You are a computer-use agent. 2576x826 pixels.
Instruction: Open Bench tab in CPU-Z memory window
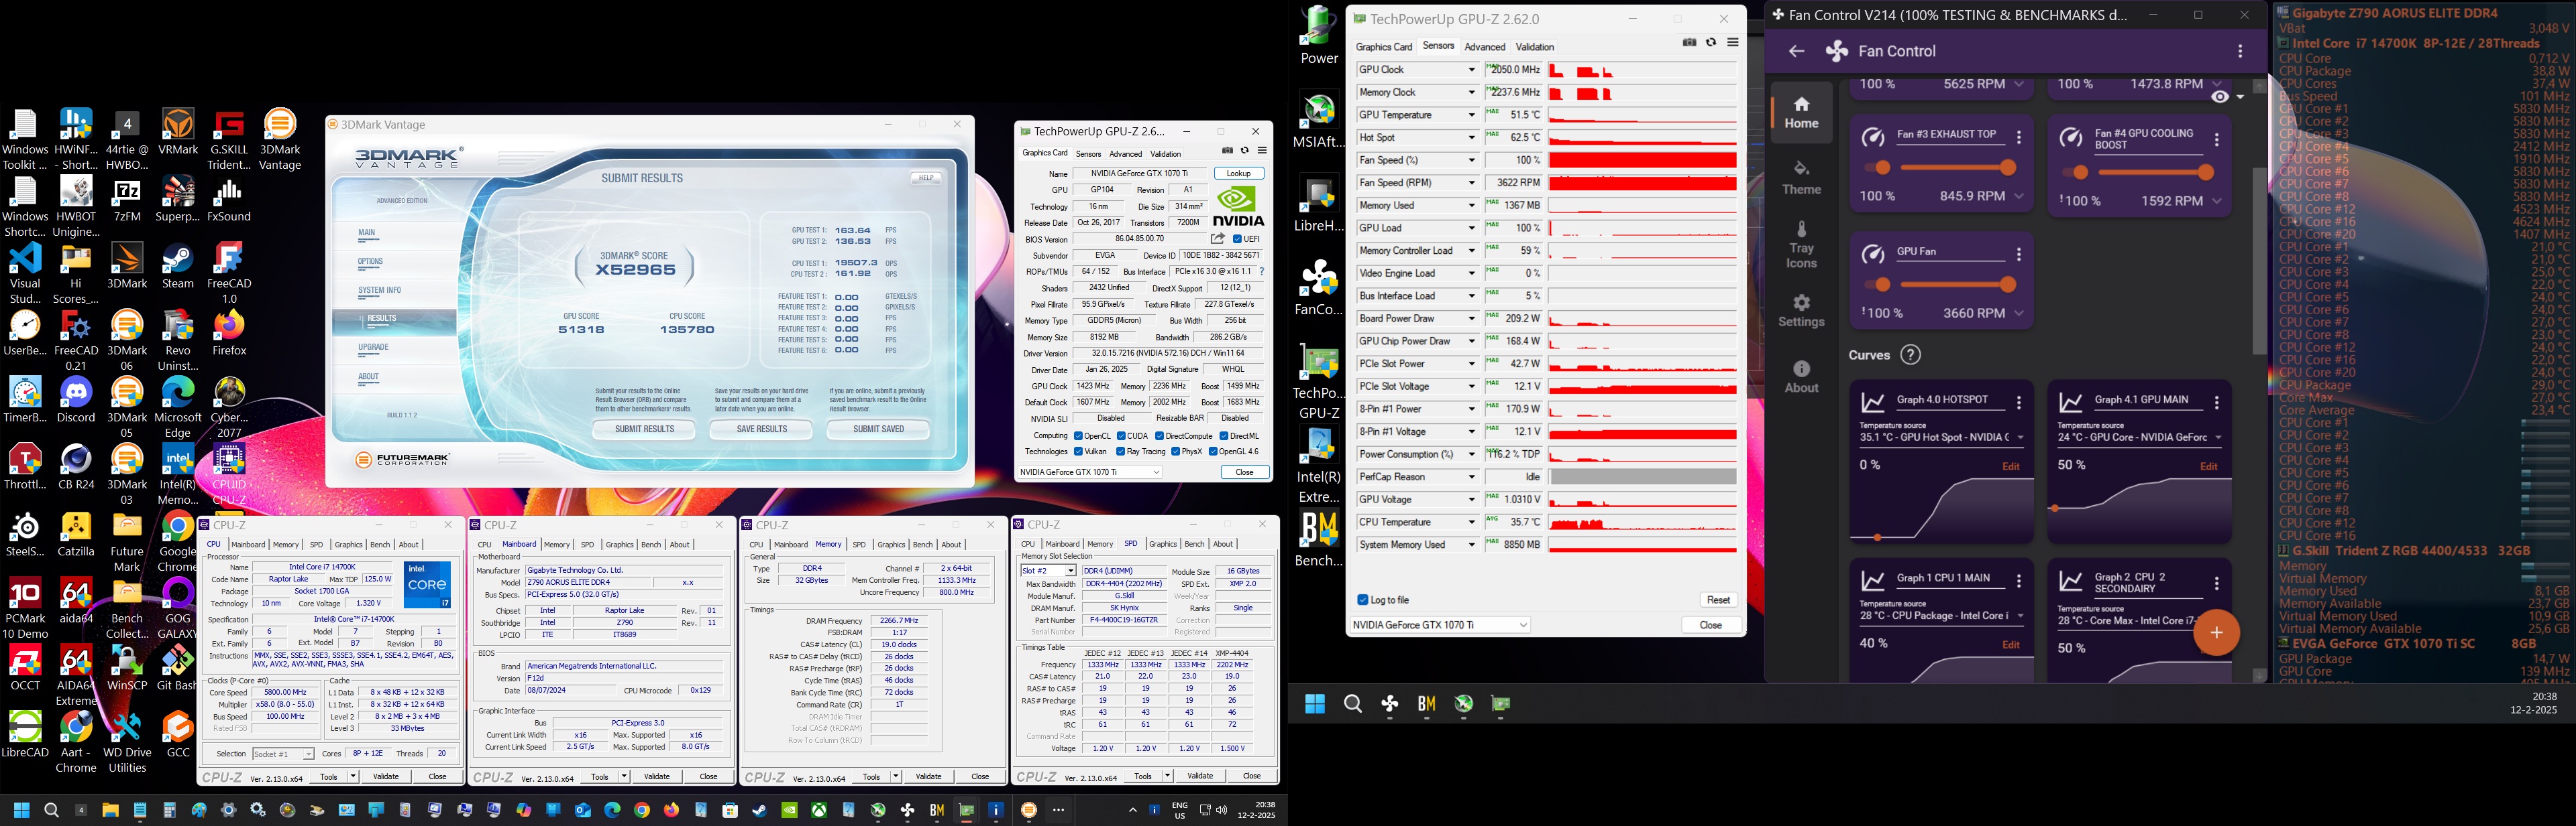point(922,545)
